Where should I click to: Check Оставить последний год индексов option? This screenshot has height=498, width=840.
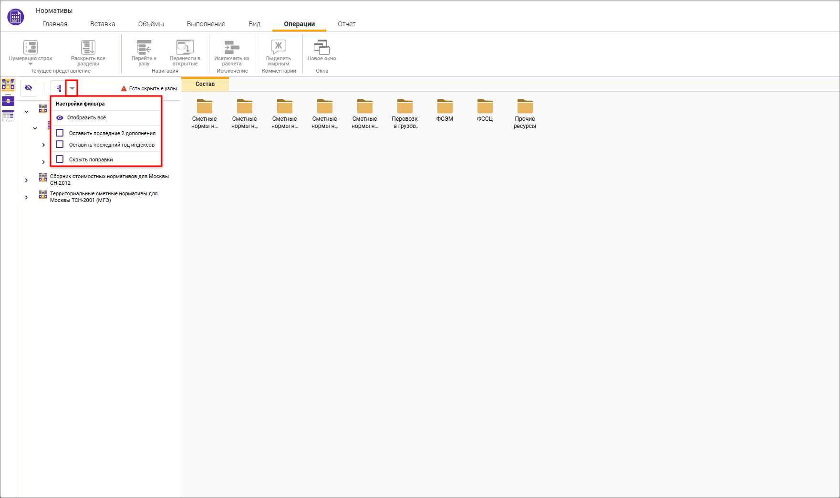60,145
